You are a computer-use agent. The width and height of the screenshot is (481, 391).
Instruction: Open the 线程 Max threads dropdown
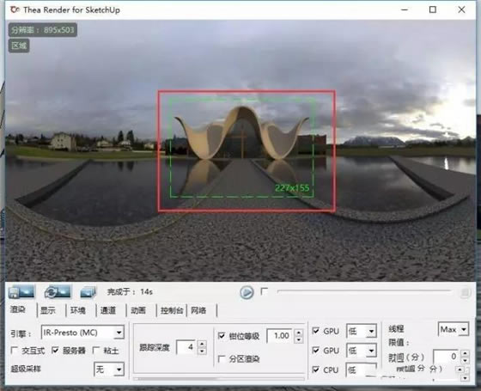point(454,329)
